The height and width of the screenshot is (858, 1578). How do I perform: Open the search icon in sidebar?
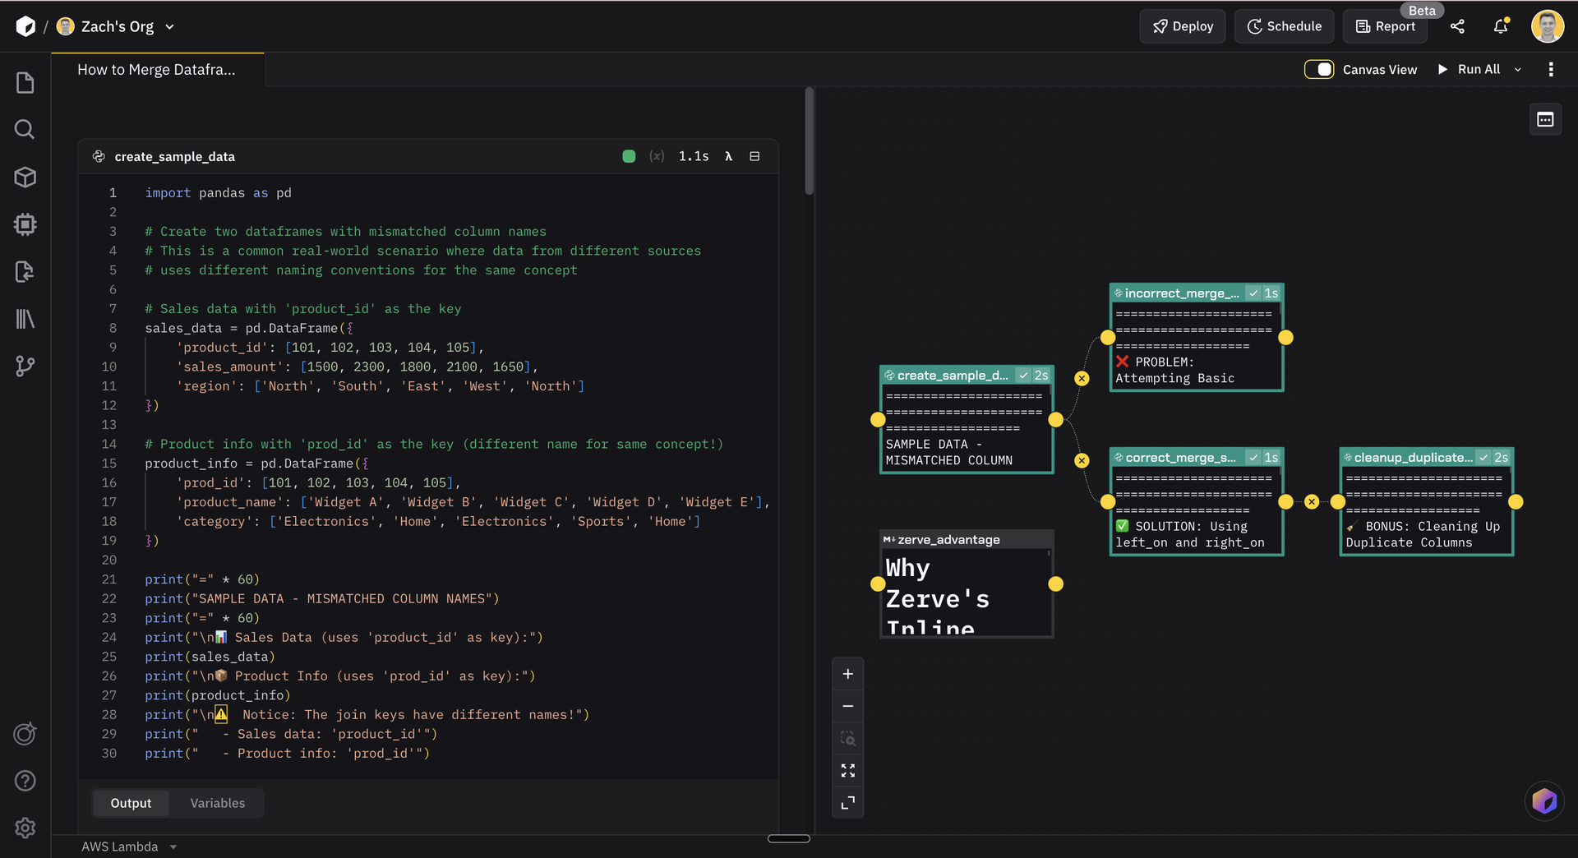click(x=25, y=129)
